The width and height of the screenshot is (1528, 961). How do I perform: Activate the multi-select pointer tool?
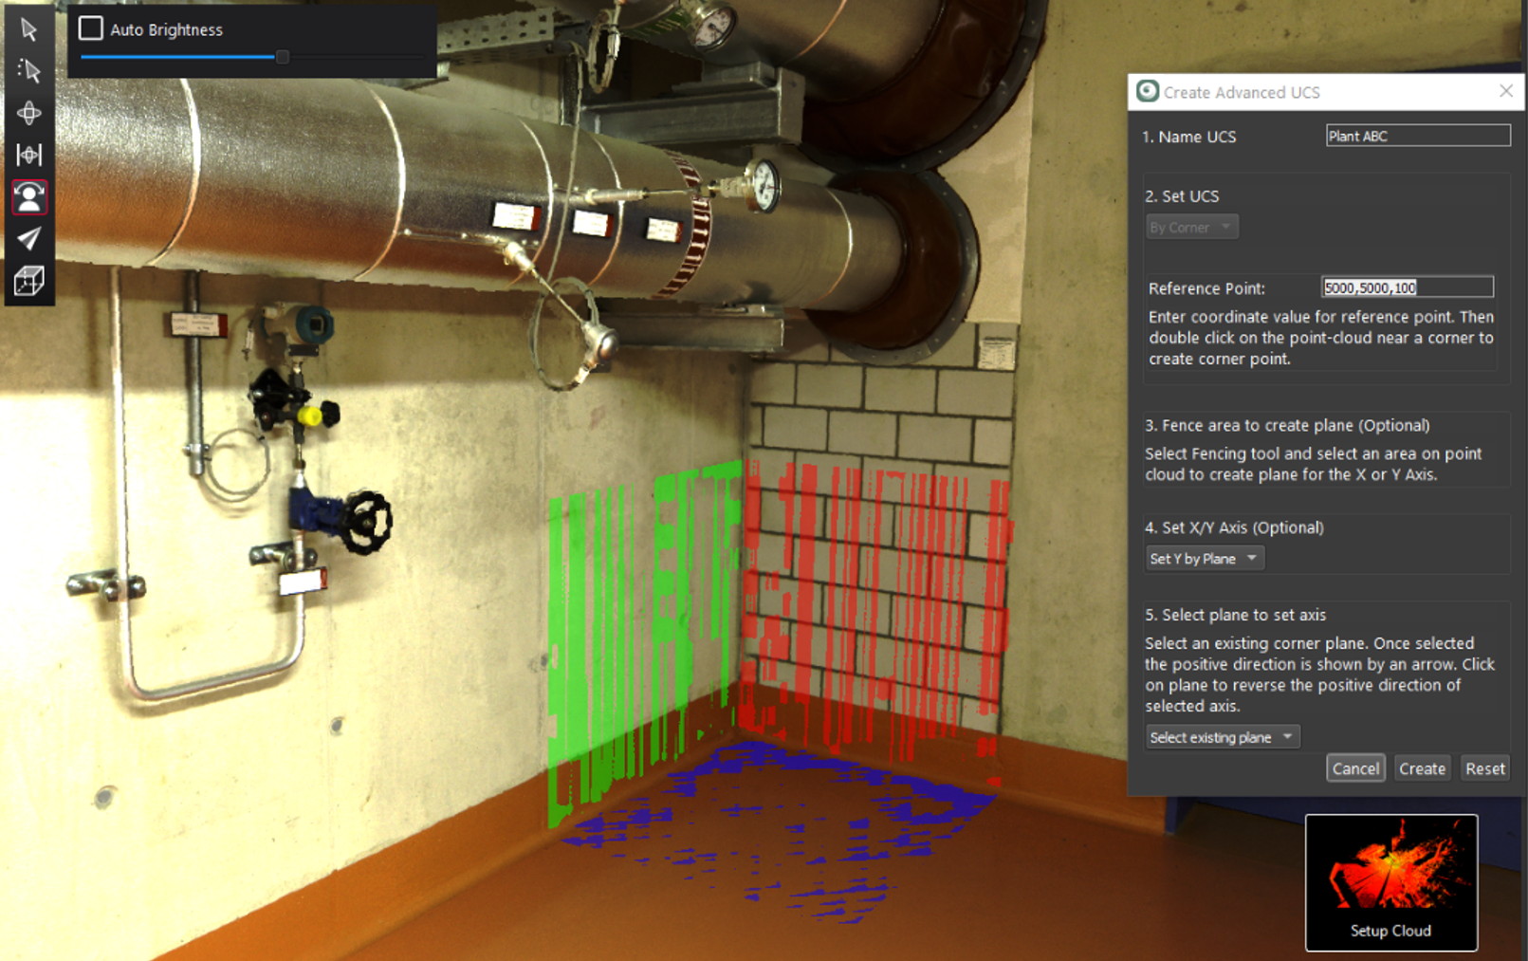pos(28,71)
